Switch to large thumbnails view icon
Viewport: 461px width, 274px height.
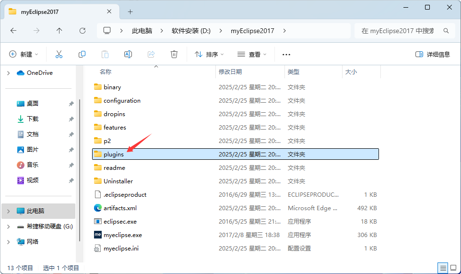tap(453, 268)
